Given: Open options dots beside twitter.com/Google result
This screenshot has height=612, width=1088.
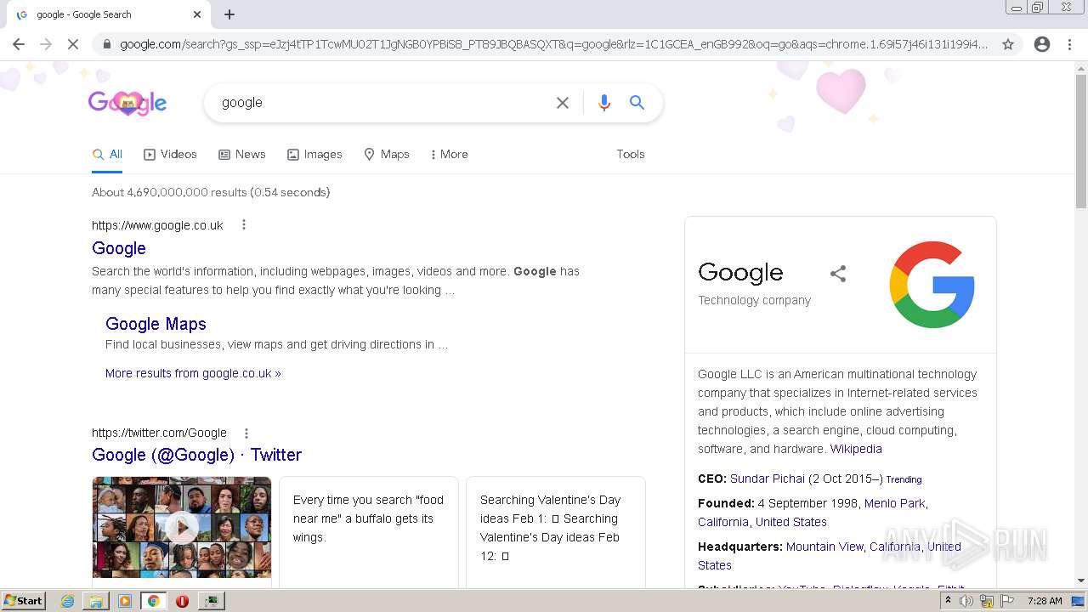Looking at the screenshot, I should pyautogui.click(x=246, y=433).
